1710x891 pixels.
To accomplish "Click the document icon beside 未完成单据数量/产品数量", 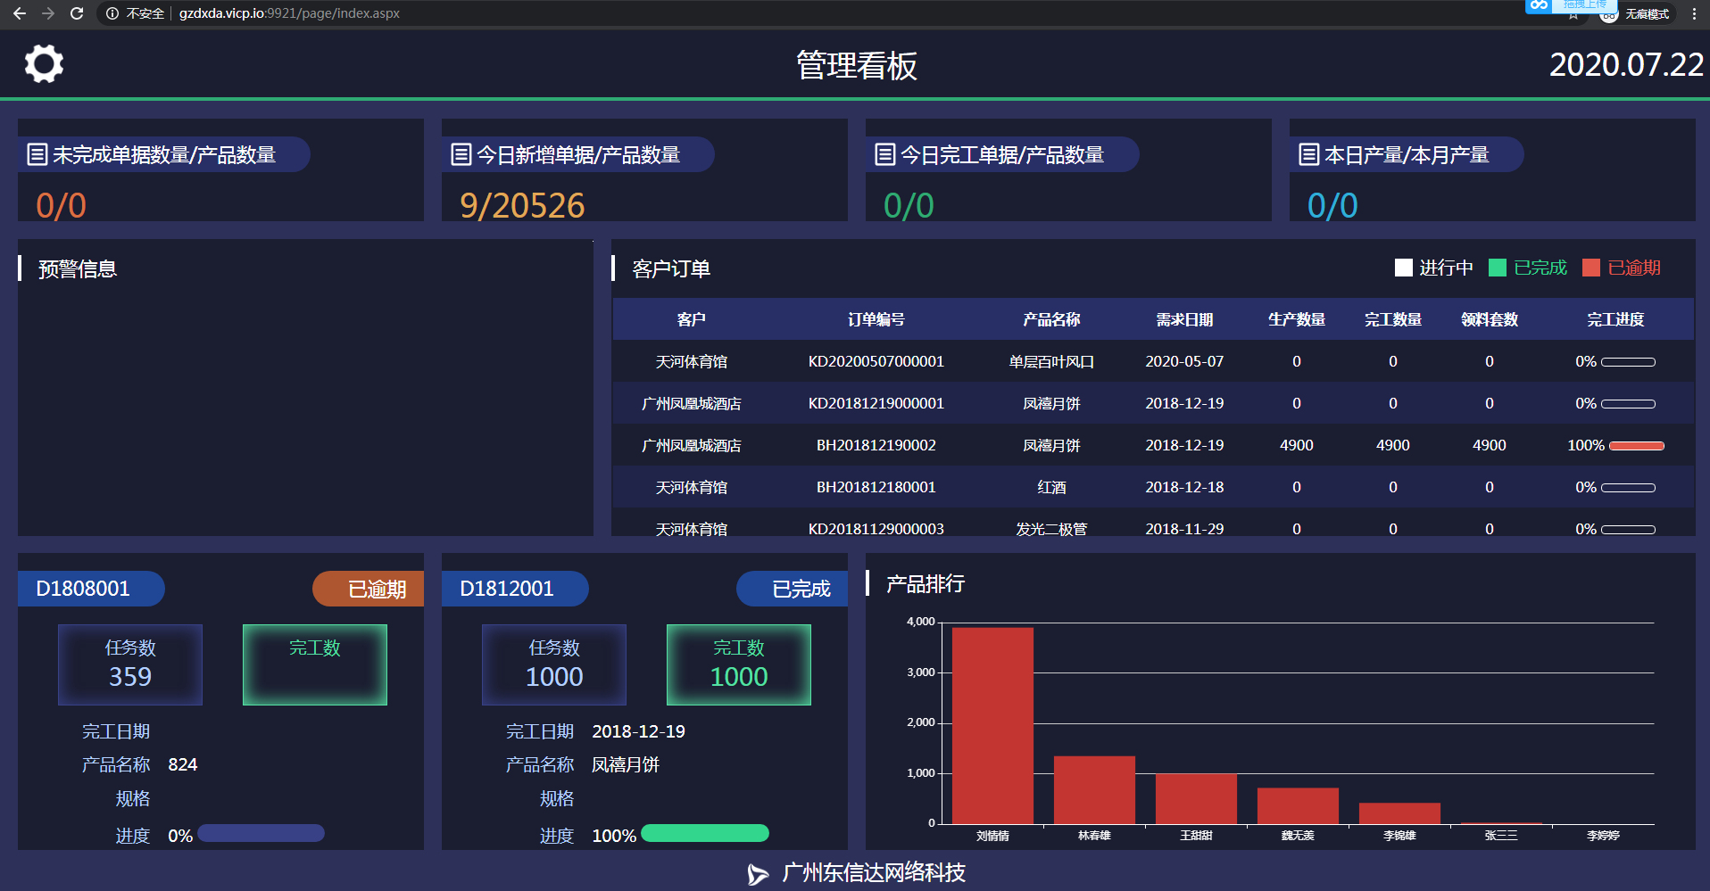I will [37, 154].
